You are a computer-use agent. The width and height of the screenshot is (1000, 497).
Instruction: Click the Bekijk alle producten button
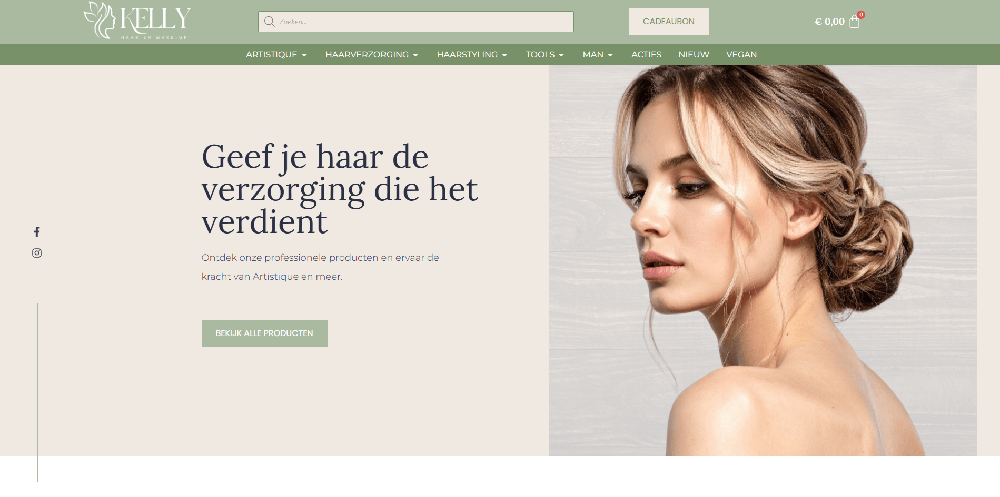(x=264, y=333)
